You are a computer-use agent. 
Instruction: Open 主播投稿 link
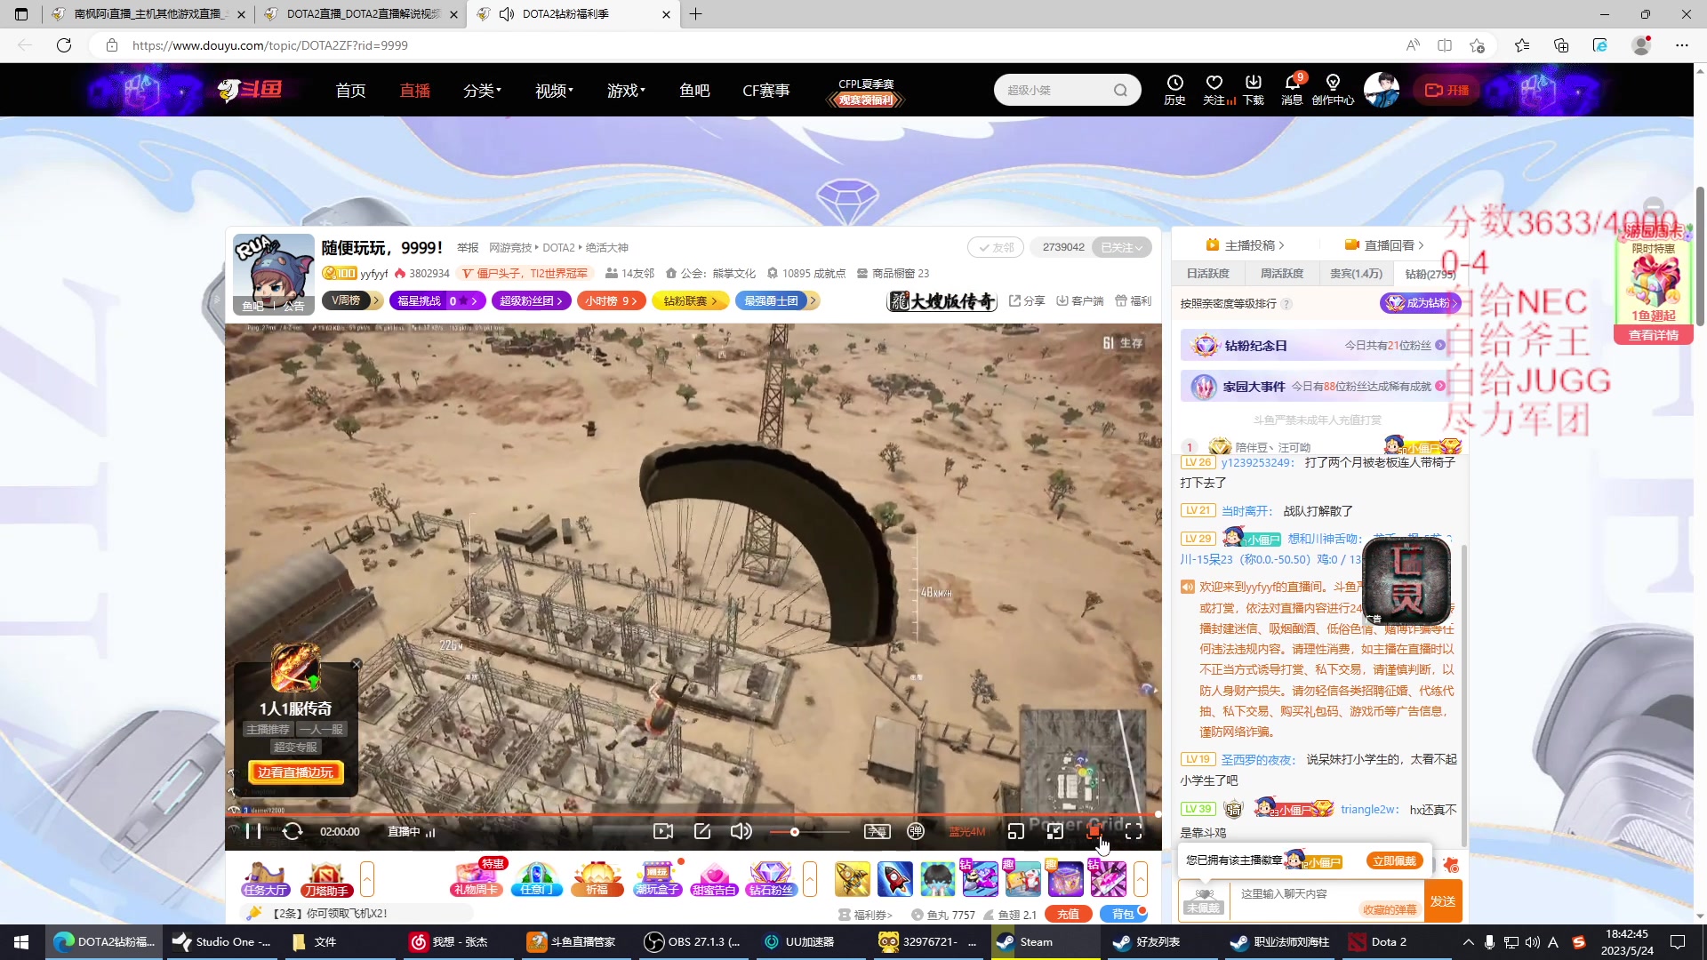tap(1245, 245)
